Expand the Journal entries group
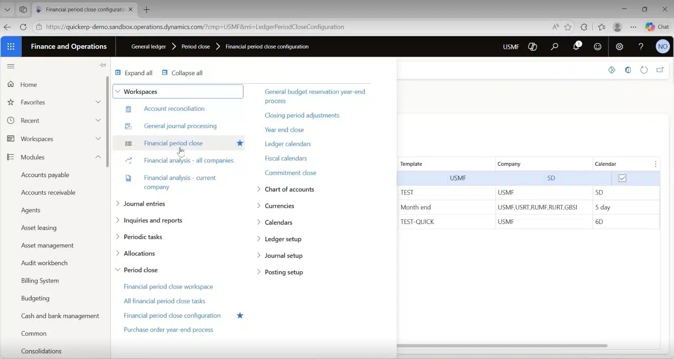Viewport: 674px width, 359px height. (118, 203)
